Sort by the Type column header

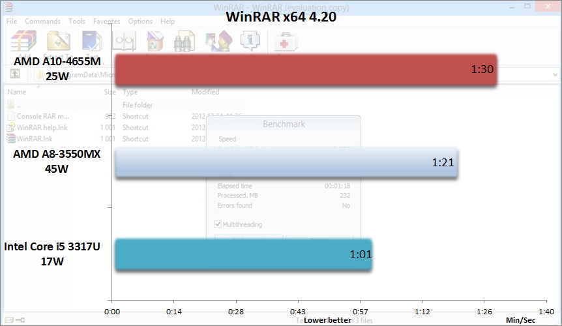tap(130, 92)
